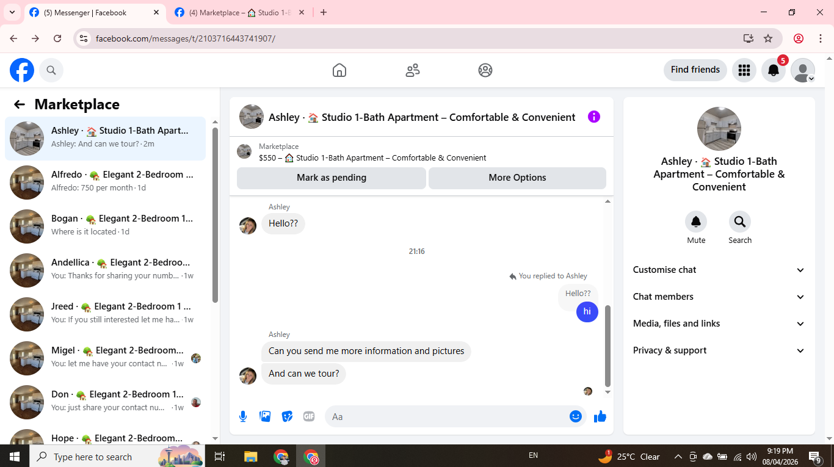
Task: Record a voice clip with microphone icon
Action: coord(243,416)
